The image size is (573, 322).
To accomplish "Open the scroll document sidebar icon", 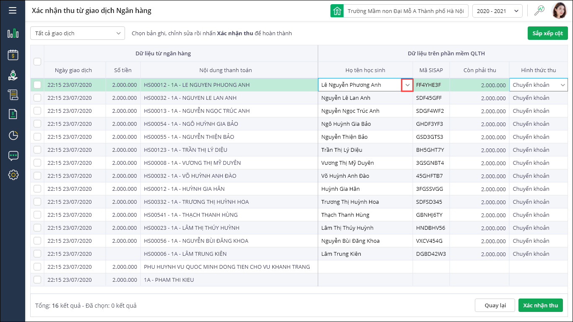I will pos(13,94).
